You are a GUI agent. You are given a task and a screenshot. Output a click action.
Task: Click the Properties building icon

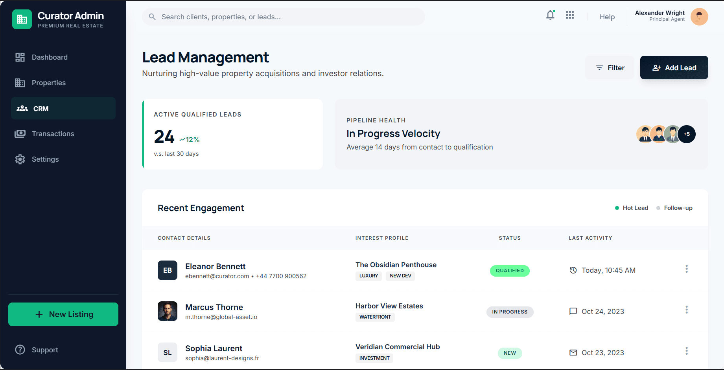click(20, 82)
